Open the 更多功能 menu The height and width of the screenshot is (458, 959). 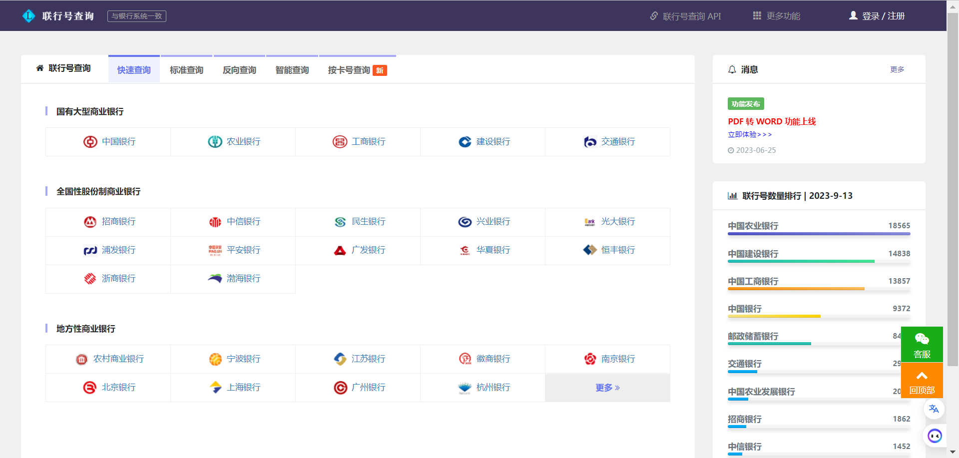point(777,16)
